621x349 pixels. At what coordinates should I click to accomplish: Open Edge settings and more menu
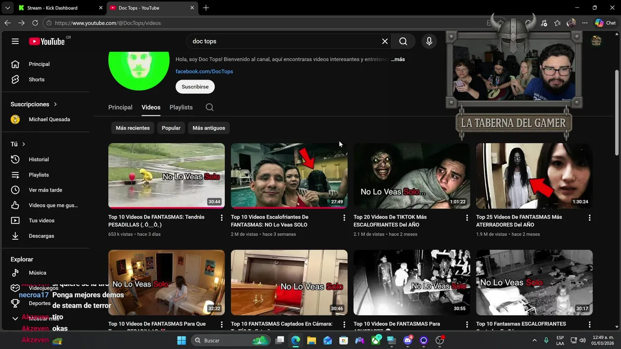click(585, 23)
